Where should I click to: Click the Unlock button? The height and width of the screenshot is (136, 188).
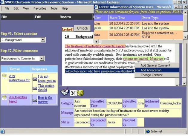(x=82, y=28)
